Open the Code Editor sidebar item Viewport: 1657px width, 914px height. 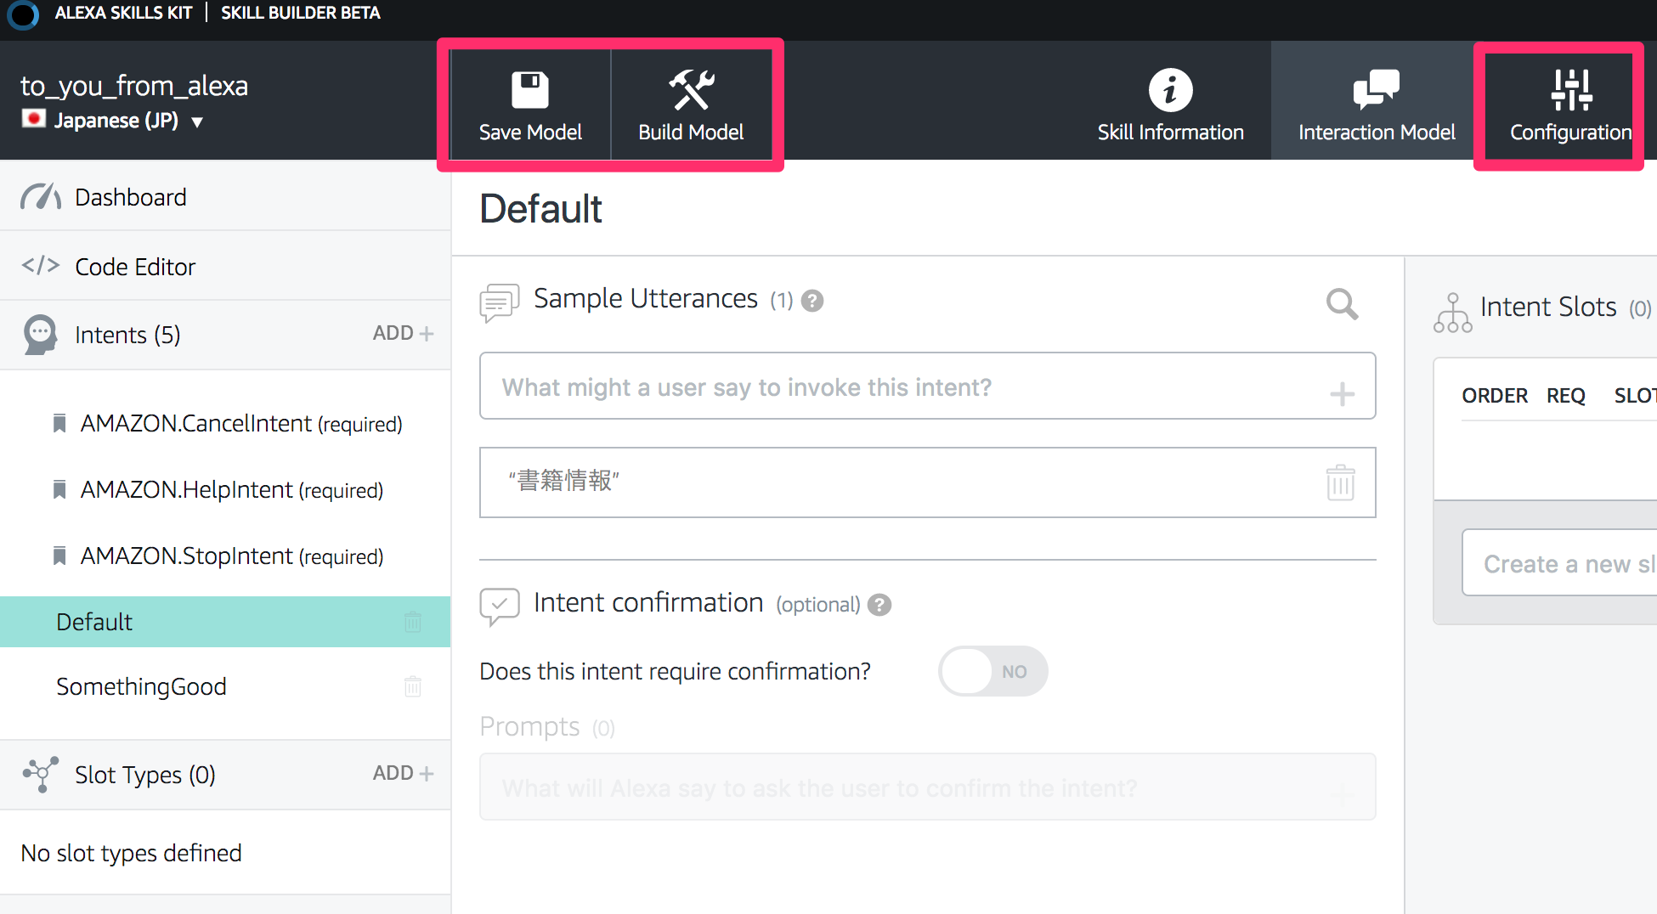pyautogui.click(x=225, y=267)
